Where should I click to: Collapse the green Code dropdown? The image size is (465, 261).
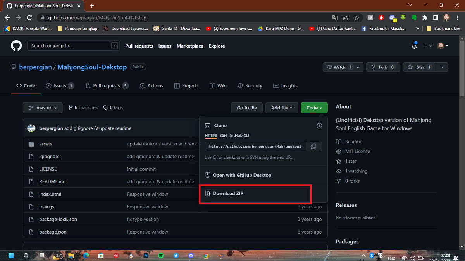click(314, 108)
